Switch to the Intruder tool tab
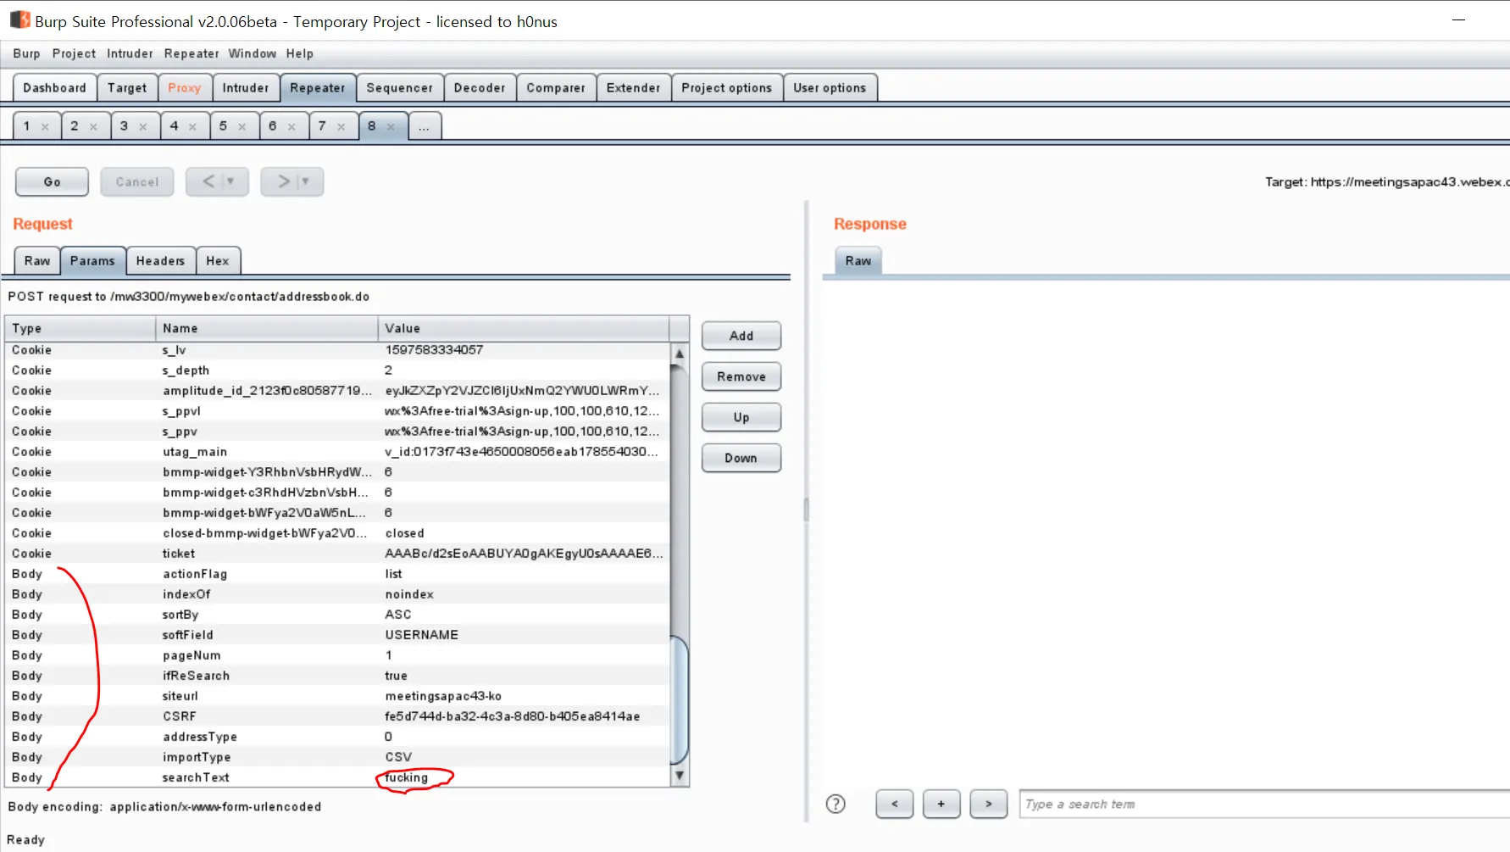The height and width of the screenshot is (852, 1510). (246, 87)
